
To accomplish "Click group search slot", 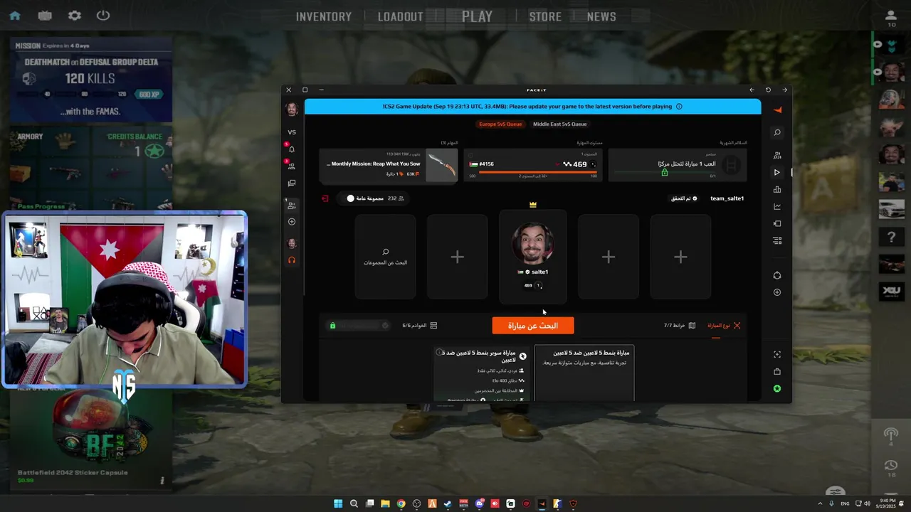I will point(385,257).
